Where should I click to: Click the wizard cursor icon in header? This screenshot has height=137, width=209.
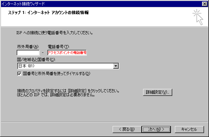198,17
